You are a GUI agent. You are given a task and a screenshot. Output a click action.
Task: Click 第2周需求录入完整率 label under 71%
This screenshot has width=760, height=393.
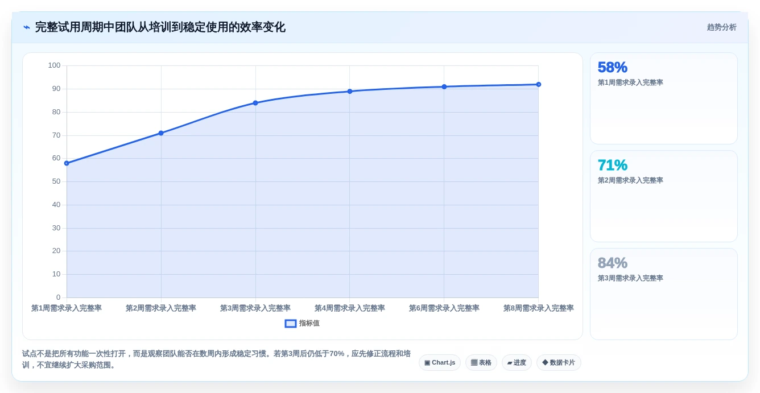630,180
